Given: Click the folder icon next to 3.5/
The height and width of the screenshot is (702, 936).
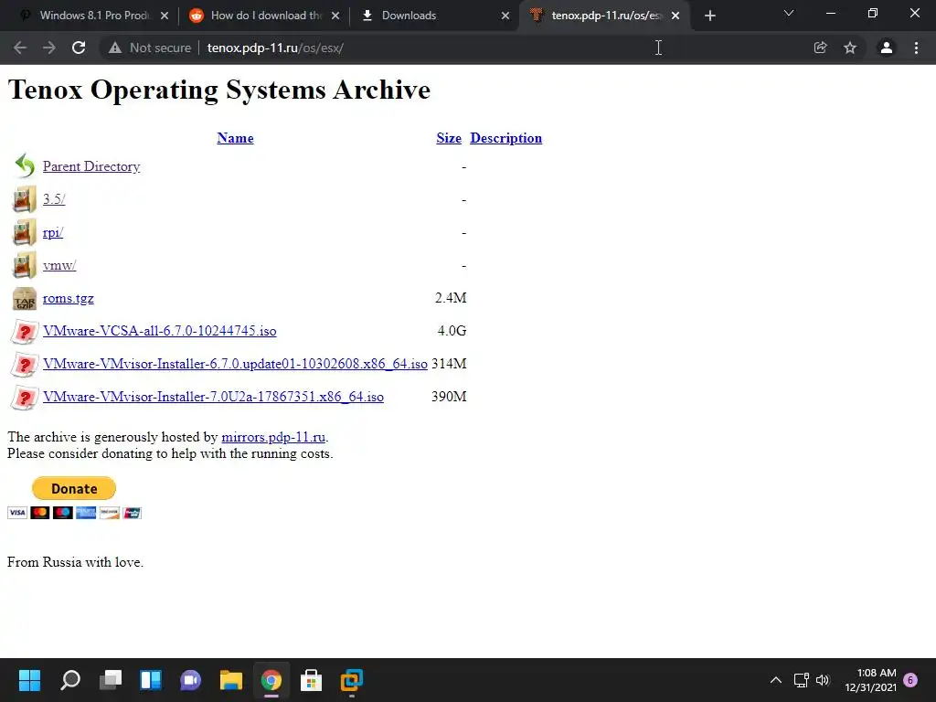Looking at the screenshot, I should coord(25,199).
